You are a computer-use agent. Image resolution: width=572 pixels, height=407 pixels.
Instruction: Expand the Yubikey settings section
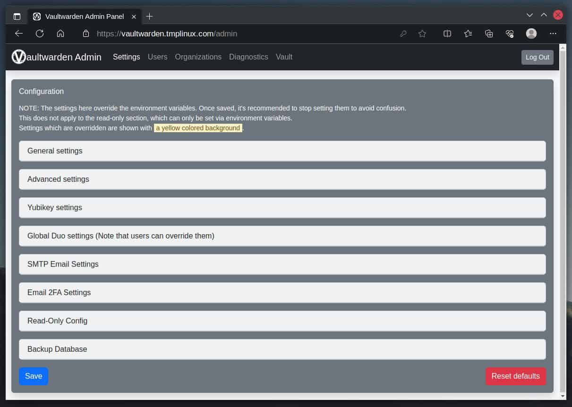(282, 207)
